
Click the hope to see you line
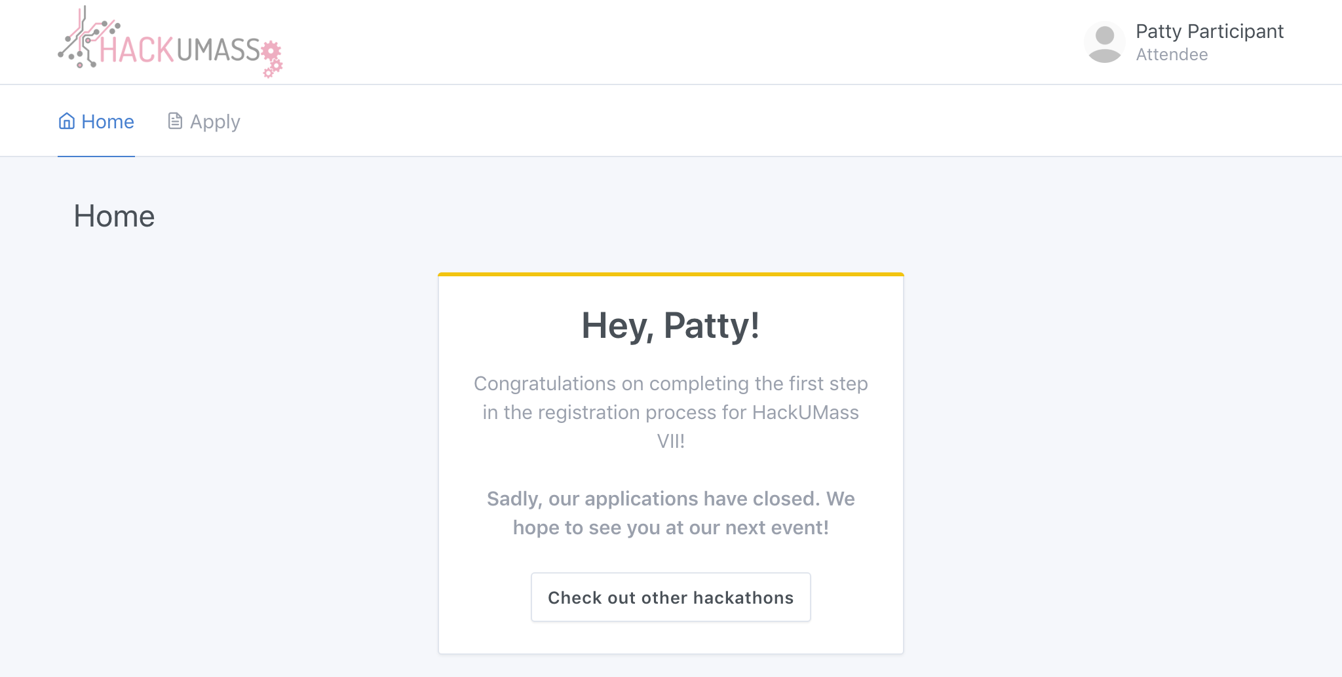coord(670,528)
